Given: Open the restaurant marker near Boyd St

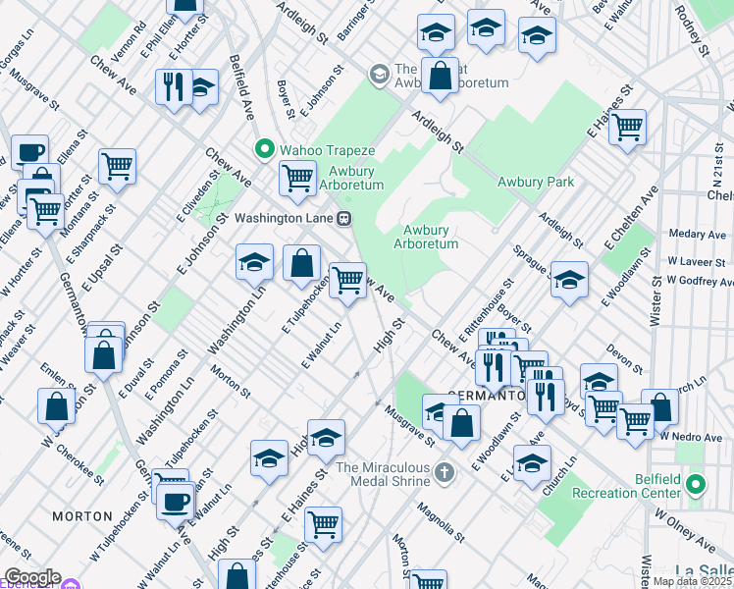Looking at the screenshot, I should (x=546, y=398).
